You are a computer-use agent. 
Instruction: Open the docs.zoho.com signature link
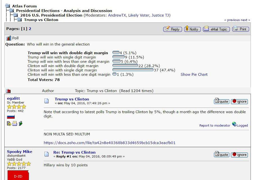[x=109, y=143]
